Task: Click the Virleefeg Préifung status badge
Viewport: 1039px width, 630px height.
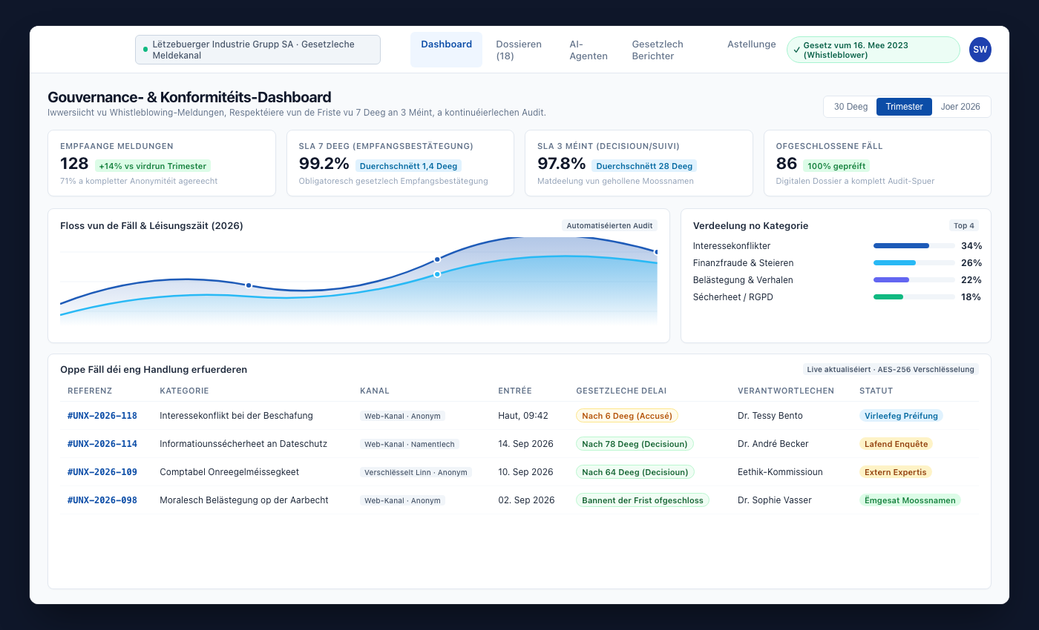Action: [x=901, y=416]
